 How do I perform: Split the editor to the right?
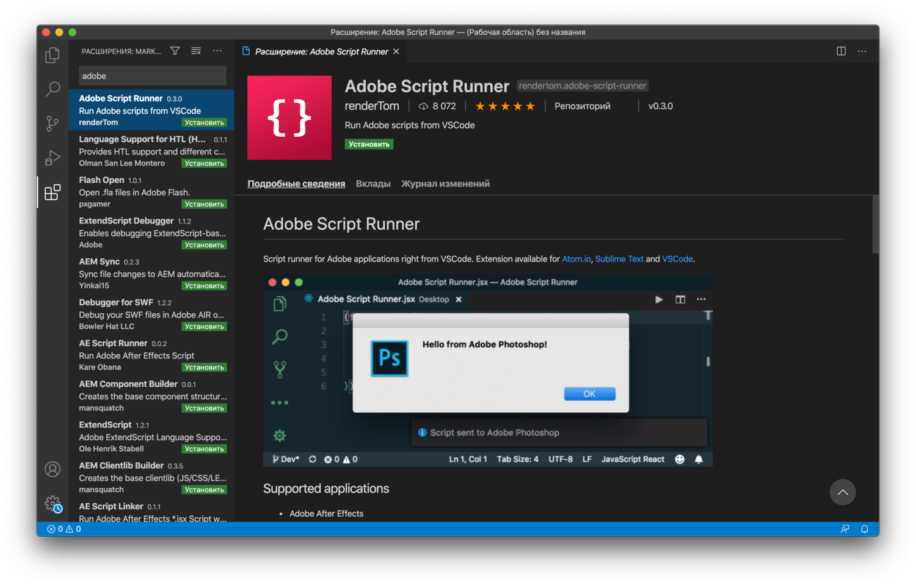(x=841, y=51)
